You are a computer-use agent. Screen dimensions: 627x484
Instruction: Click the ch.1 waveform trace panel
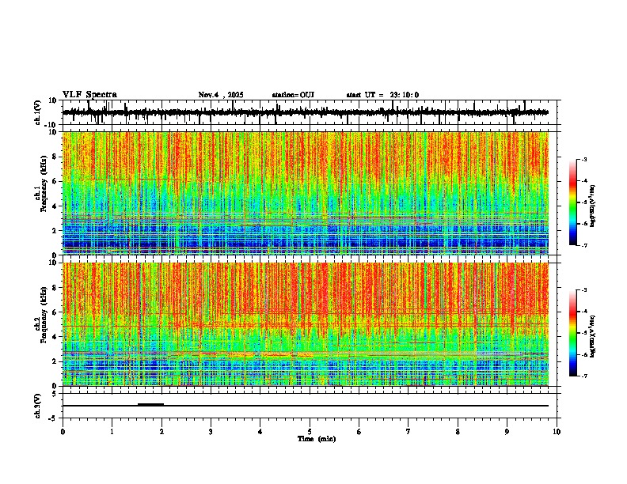pyautogui.click(x=311, y=112)
